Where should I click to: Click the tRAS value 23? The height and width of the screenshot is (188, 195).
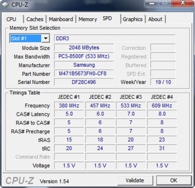(162, 139)
